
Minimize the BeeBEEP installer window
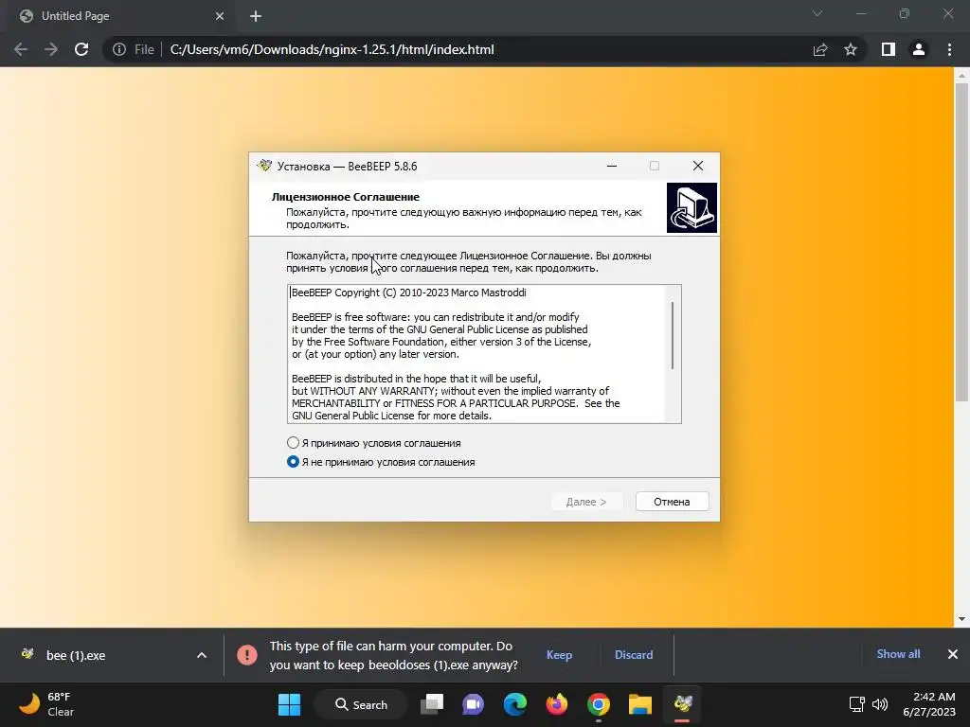point(612,166)
